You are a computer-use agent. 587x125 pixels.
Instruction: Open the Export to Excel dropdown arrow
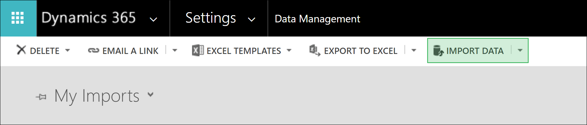414,50
